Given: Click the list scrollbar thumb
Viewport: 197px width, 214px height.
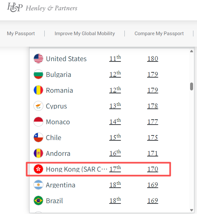Looking at the screenshot, I should 191,86.
